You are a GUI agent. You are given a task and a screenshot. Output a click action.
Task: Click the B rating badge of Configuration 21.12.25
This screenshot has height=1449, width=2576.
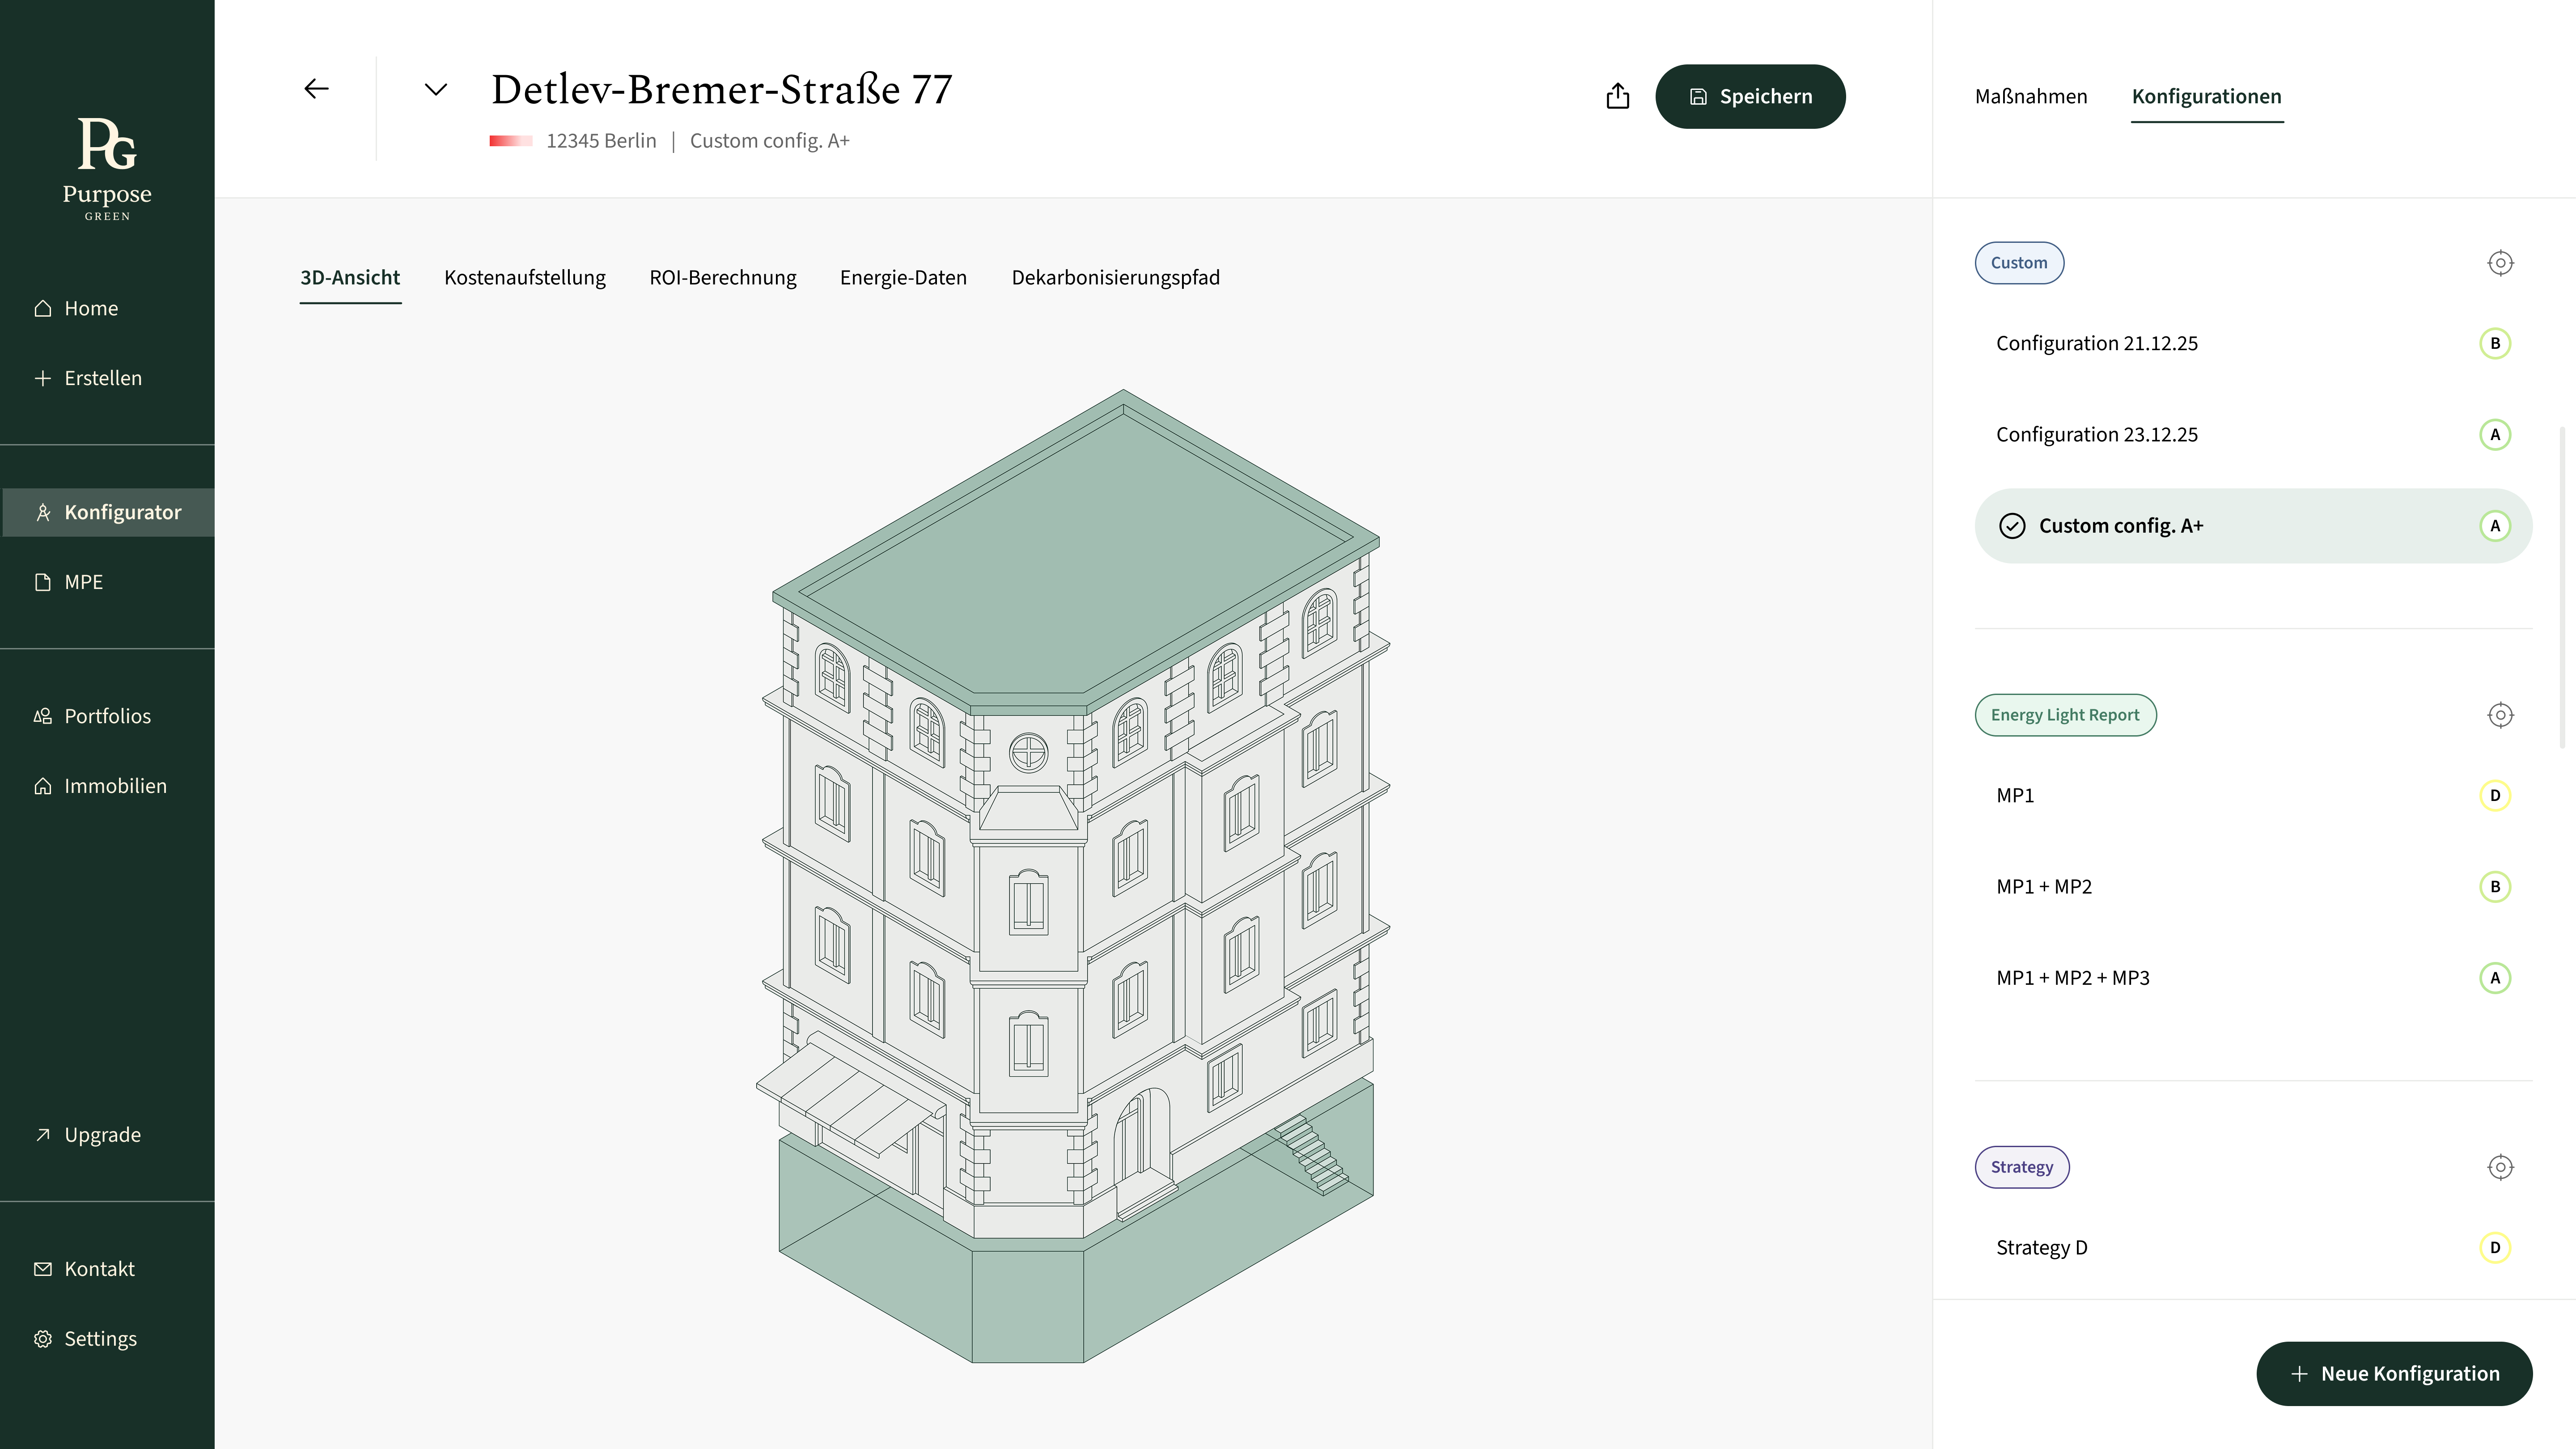pyautogui.click(x=2495, y=343)
